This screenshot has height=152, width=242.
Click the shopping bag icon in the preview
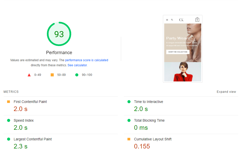[x=197, y=19]
